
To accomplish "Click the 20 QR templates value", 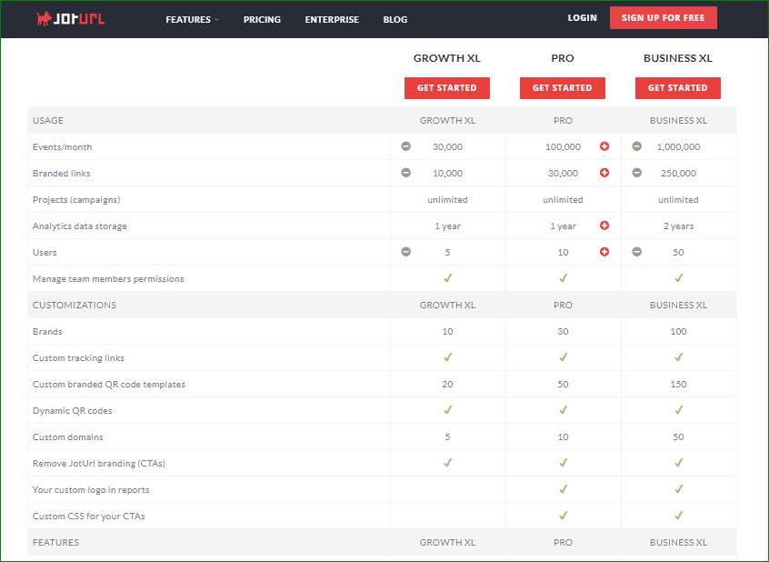I will pyautogui.click(x=448, y=385).
